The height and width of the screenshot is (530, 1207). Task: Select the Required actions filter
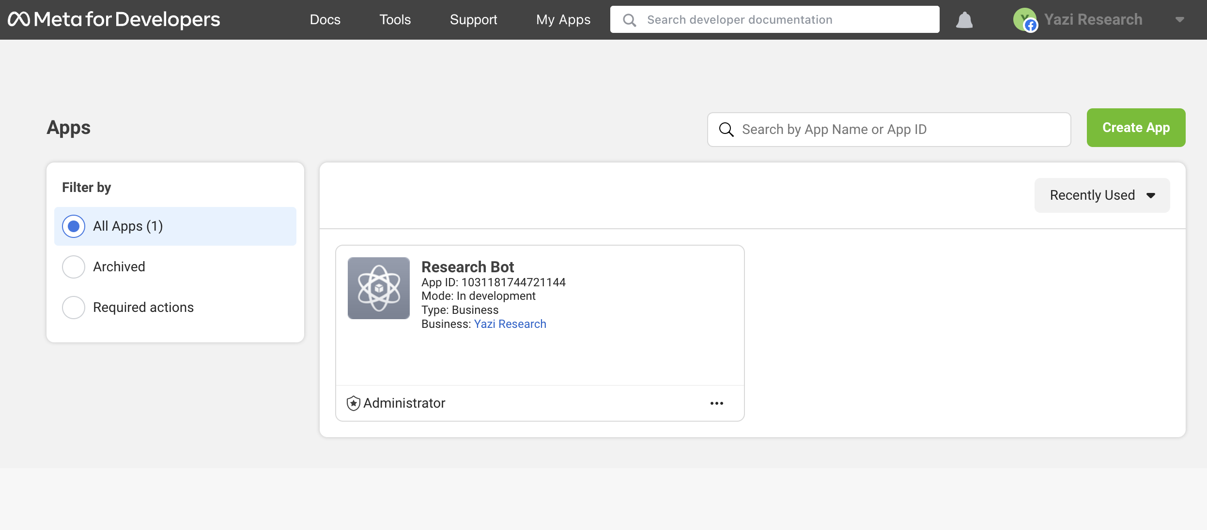73,307
